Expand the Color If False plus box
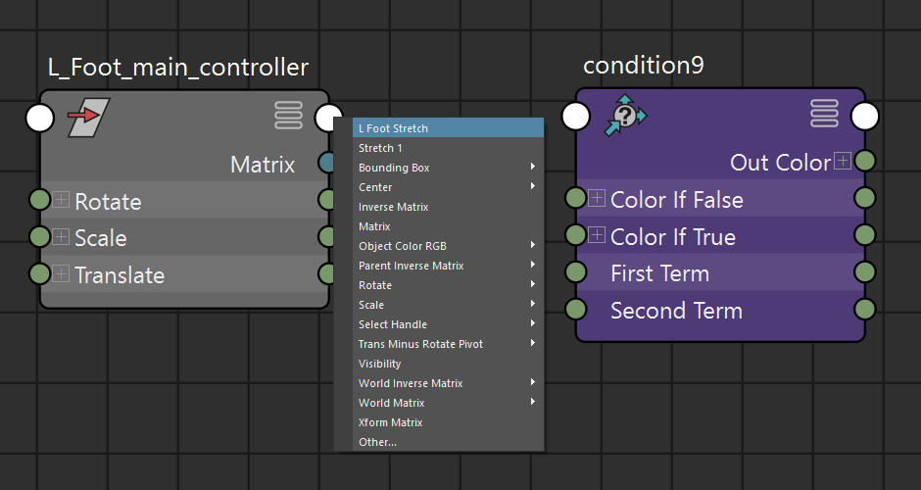 tap(597, 197)
